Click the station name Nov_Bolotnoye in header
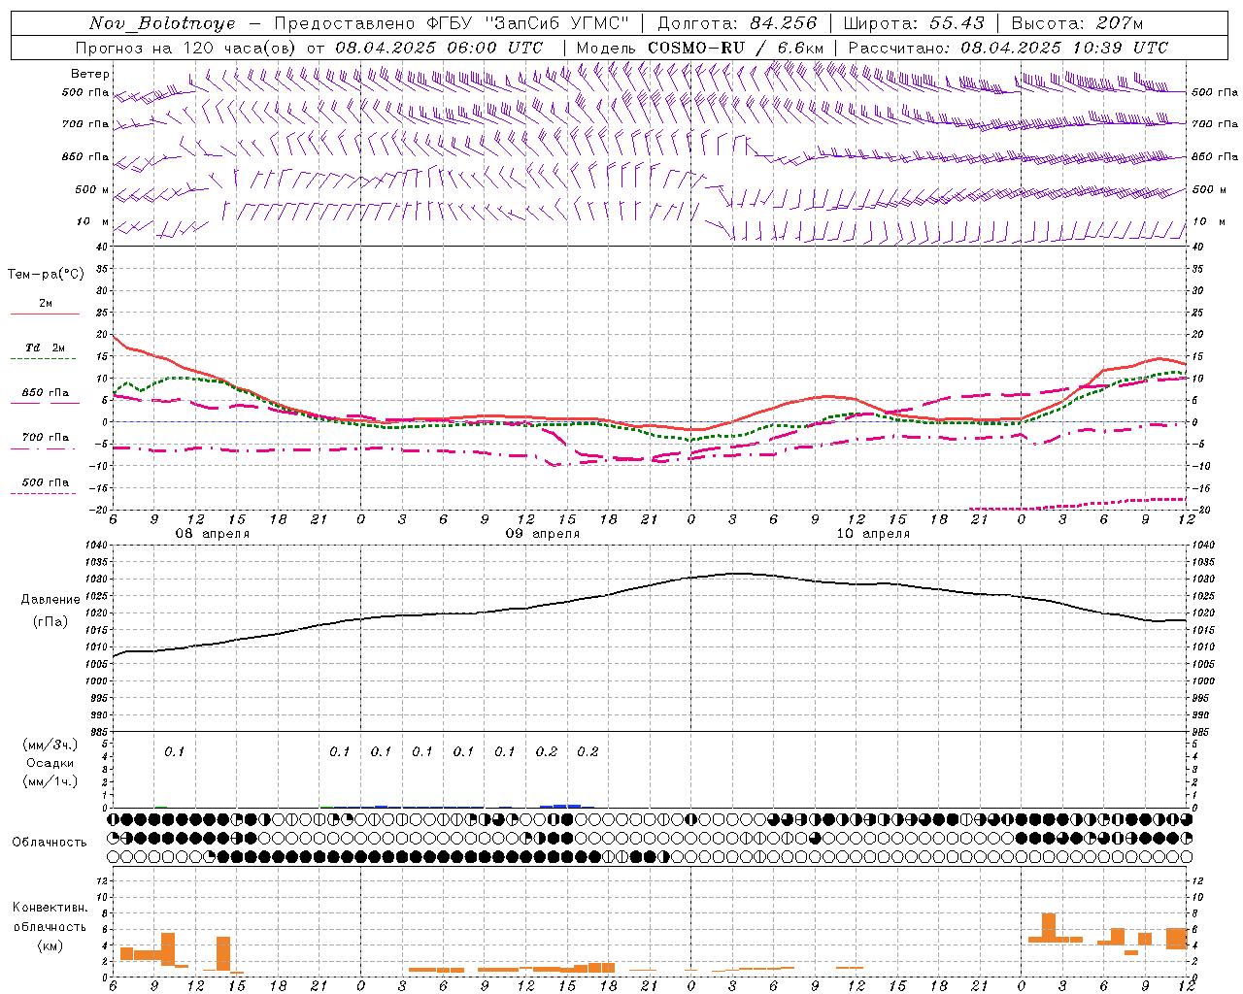 pos(162,23)
